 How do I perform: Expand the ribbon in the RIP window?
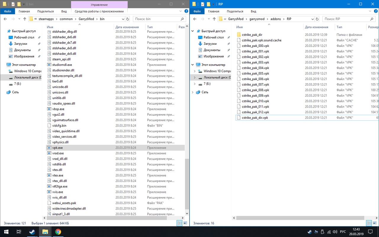[370, 11]
